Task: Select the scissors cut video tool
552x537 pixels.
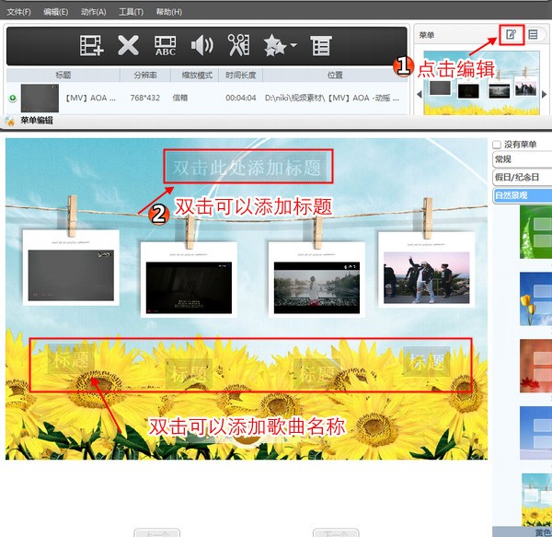Action: tap(239, 45)
